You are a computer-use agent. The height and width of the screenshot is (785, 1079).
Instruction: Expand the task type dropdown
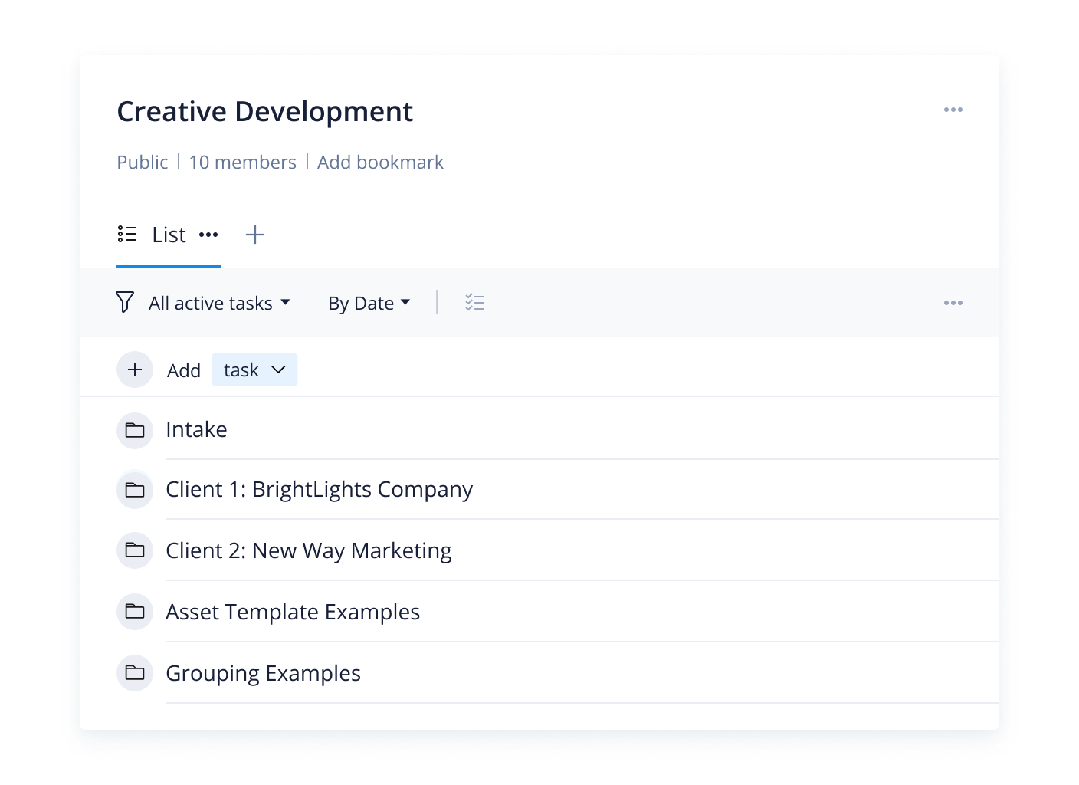point(254,370)
